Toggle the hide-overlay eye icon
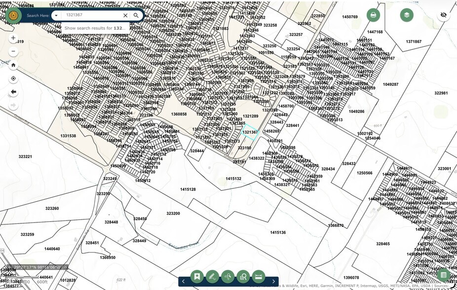This screenshot has width=457, height=290. [443, 15]
